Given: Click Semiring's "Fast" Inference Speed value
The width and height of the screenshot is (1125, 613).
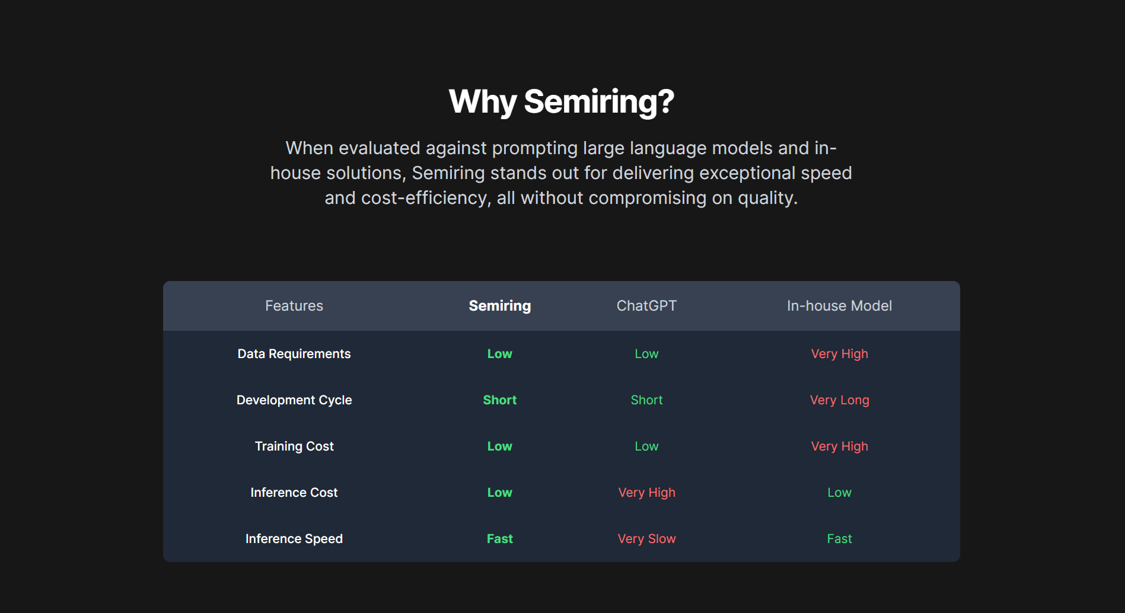Looking at the screenshot, I should (499, 539).
